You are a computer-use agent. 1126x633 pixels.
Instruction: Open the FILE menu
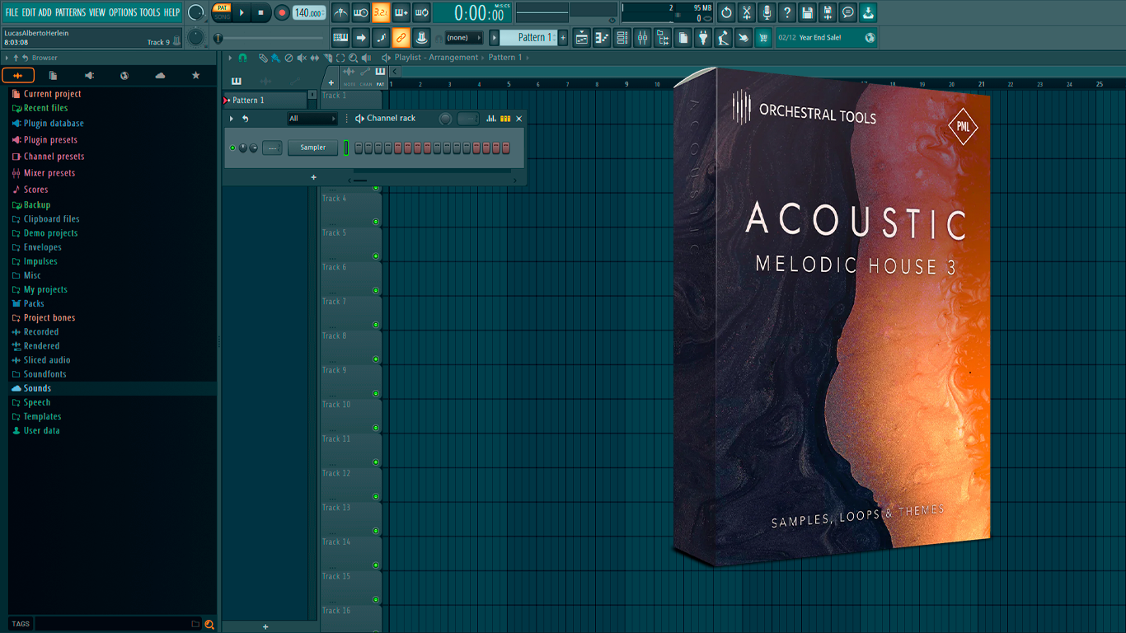pos(12,12)
